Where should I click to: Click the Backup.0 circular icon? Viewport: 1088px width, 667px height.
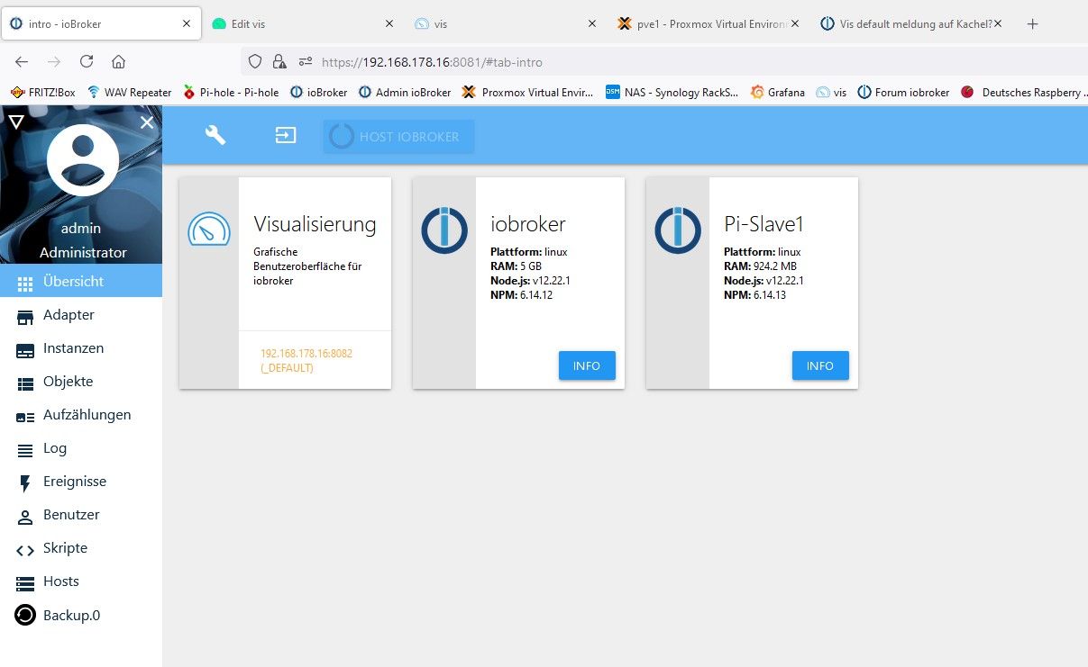[x=25, y=616]
